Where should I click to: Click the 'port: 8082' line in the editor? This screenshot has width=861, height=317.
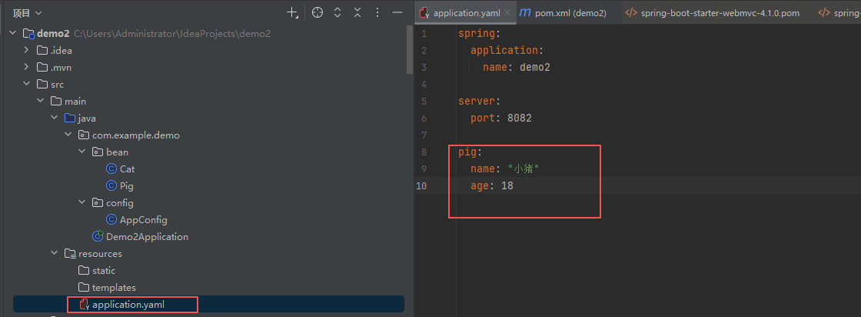500,118
